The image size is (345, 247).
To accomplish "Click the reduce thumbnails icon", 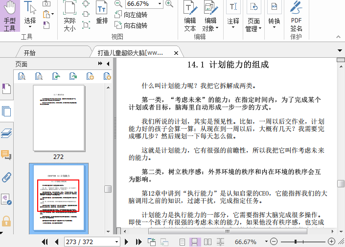I will pyautogui.click(x=39, y=76).
